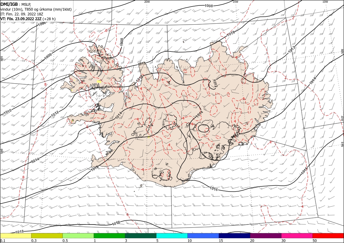Pick the dark green 3–5 legend swatch
Viewport: 344px width, 243px height.
141,236
